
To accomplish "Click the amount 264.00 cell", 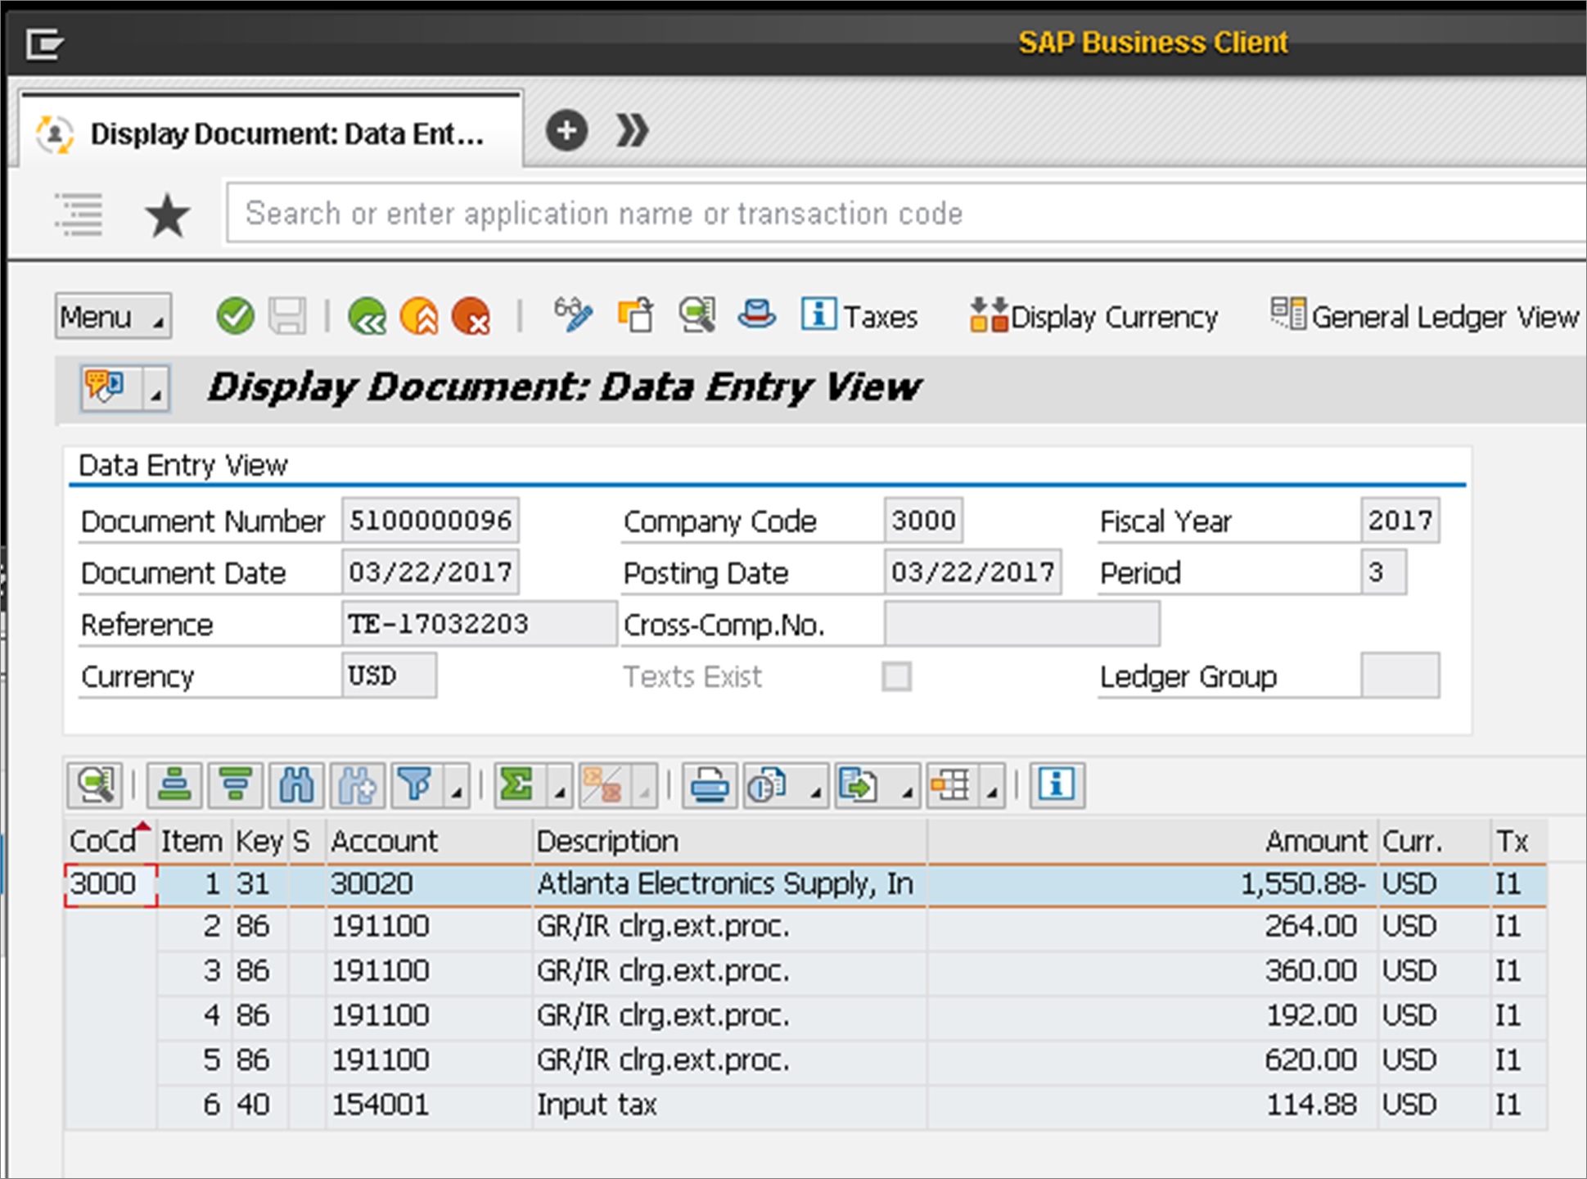I will (x=1152, y=927).
